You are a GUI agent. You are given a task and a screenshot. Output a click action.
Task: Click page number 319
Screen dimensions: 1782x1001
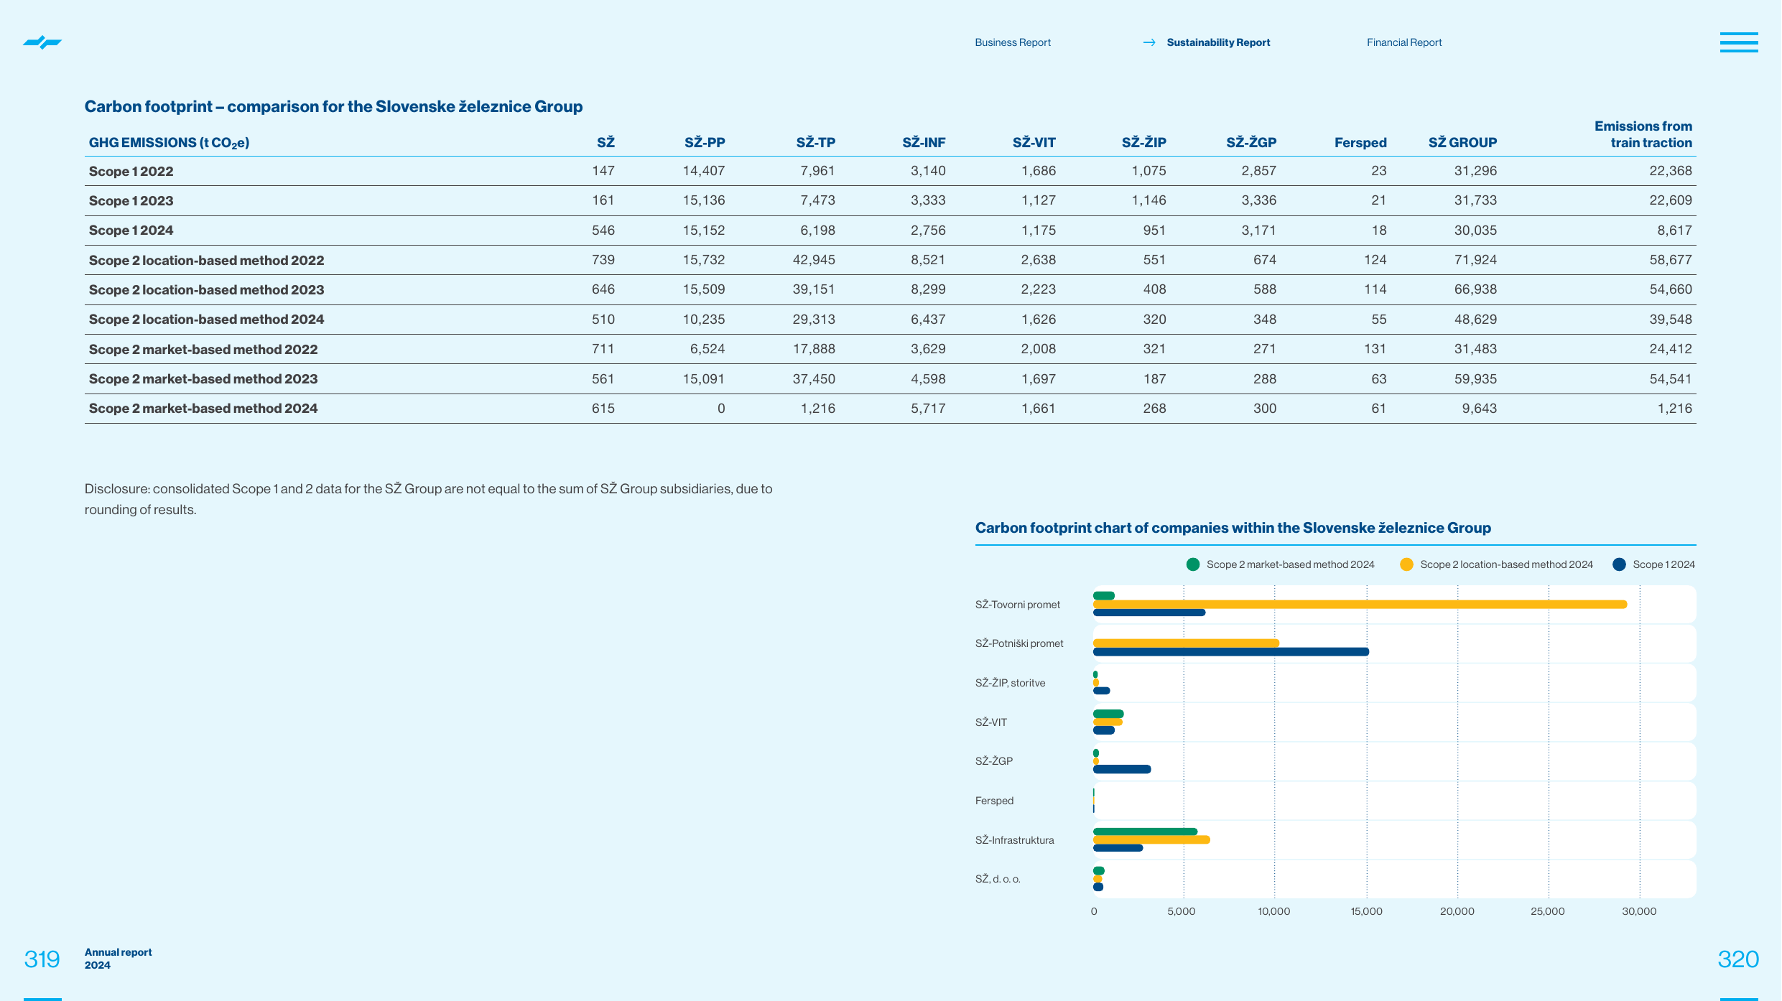(x=42, y=959)
